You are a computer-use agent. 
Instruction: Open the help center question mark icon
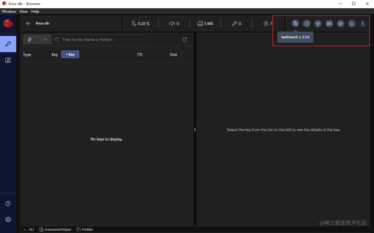click(8, 204)
